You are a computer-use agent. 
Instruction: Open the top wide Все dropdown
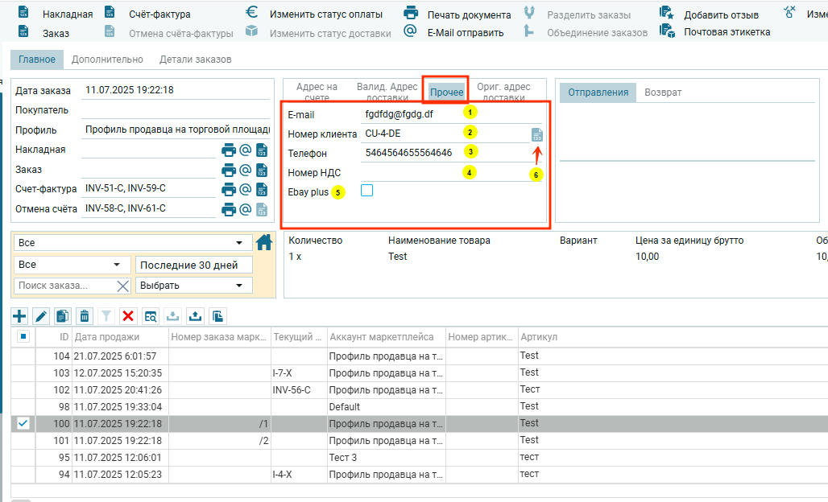(130, 243)
